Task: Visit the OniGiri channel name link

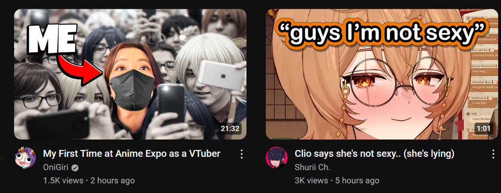Action: click(x=55, y=168)
